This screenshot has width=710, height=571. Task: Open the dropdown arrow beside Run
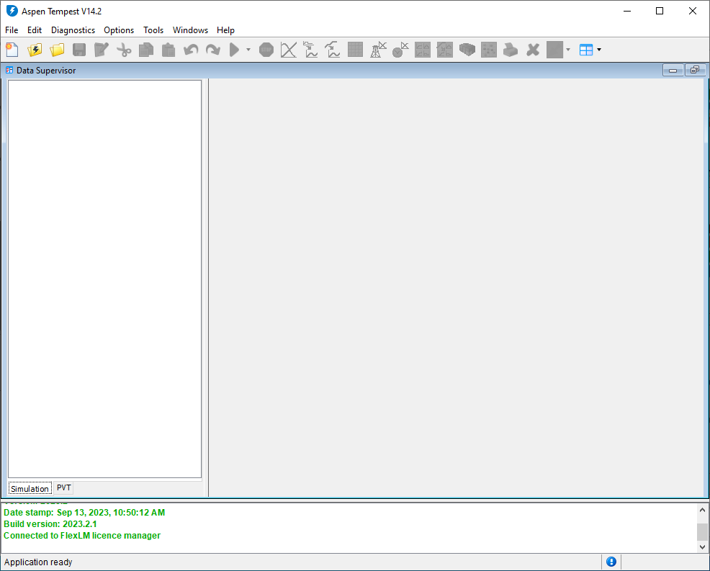tap(248, 50)
